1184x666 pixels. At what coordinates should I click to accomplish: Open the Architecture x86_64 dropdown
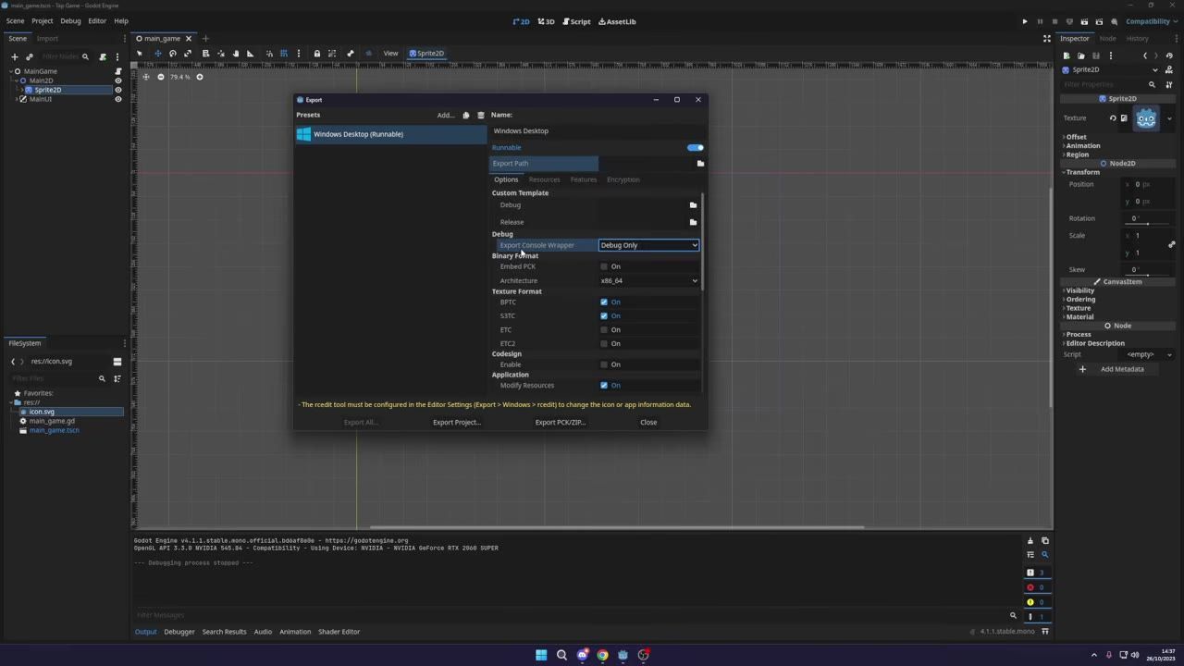648,280
